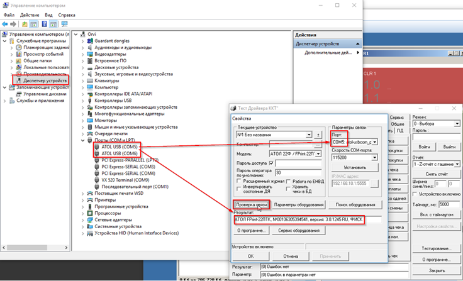Open the Справка menu

click(67, 14)
